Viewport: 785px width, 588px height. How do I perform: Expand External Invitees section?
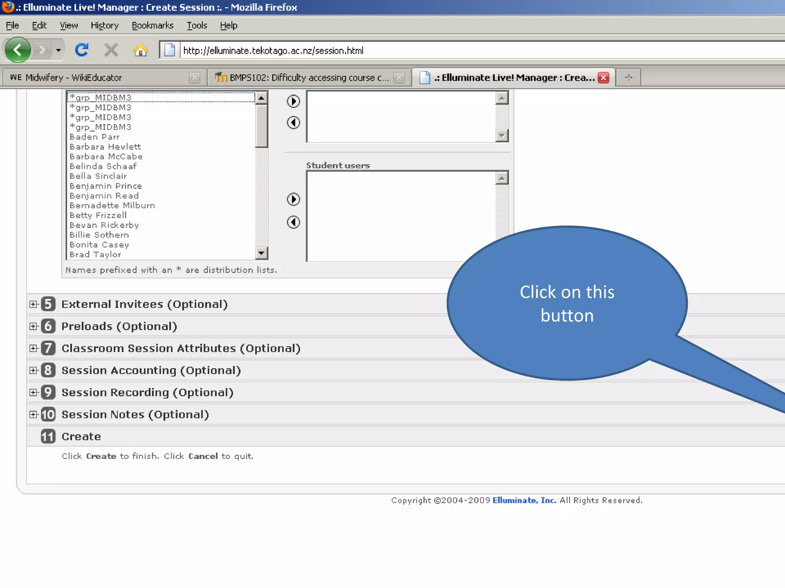(33, 304)
